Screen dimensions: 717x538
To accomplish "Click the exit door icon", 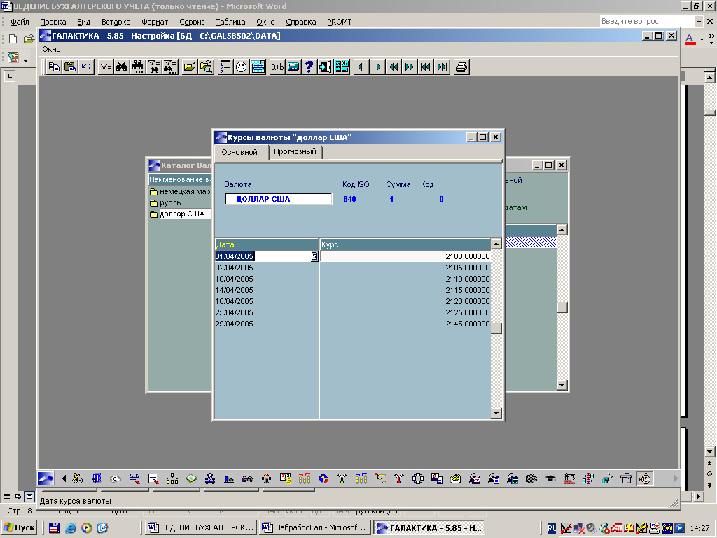I will 325,67.
